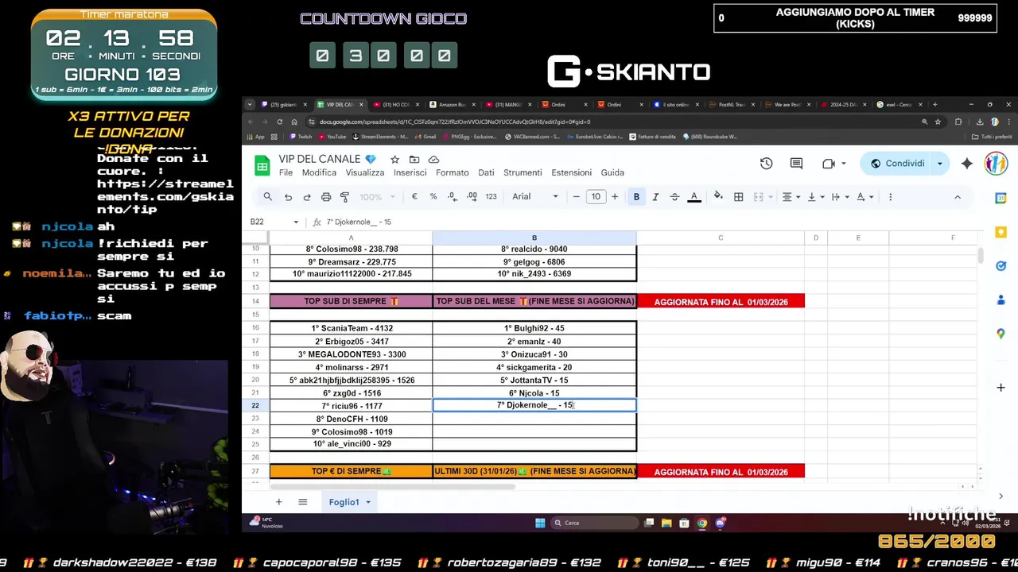Open vertical align dropdown
Screen dimensions: 1018x572
814,197
